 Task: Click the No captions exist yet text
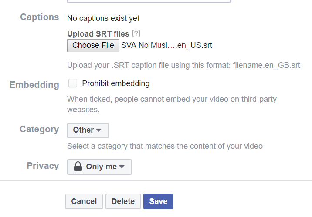click(103, 18)
